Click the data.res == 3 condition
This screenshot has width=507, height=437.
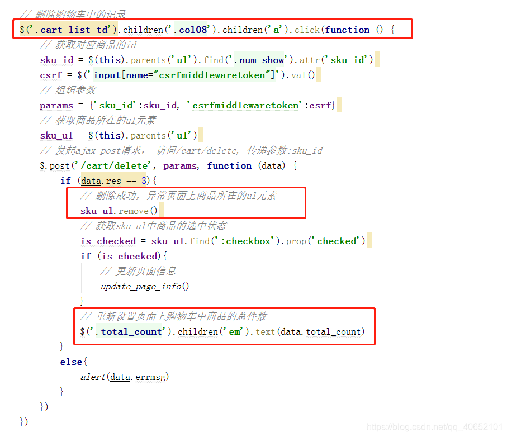113,180
